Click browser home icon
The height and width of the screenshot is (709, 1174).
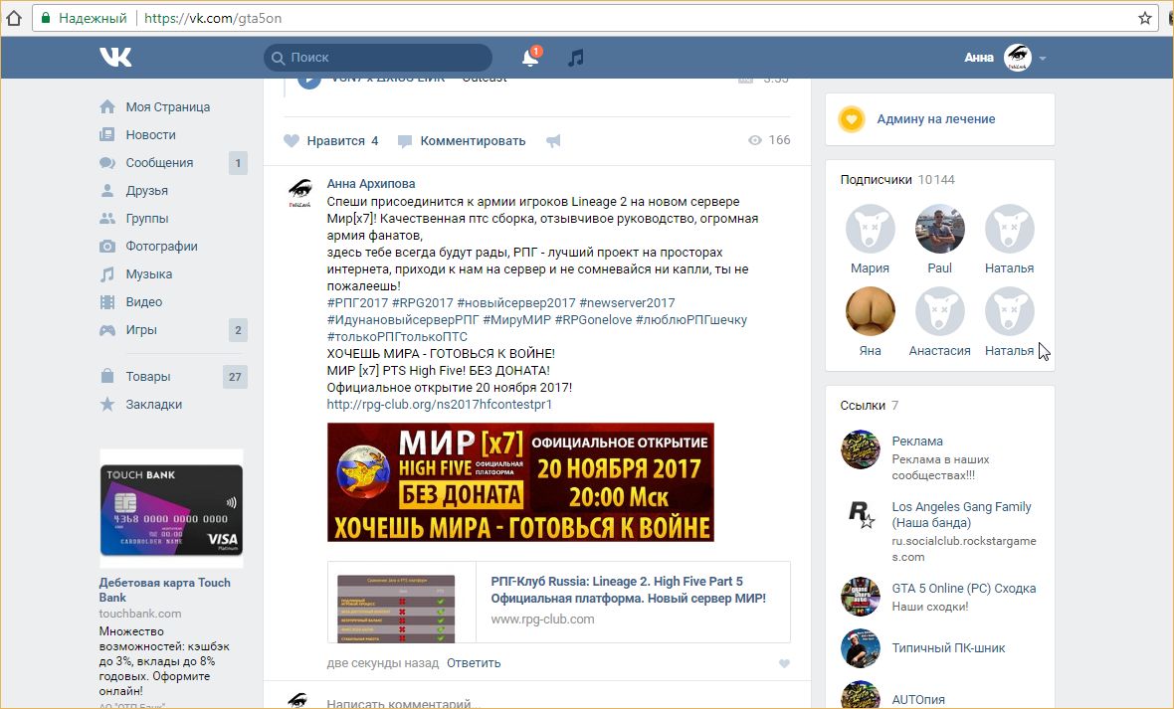(x=14, y=18)
